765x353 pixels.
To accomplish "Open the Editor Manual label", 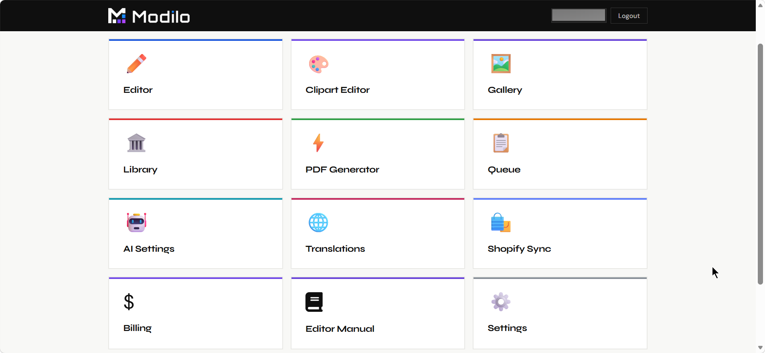I will click(340, 329).
